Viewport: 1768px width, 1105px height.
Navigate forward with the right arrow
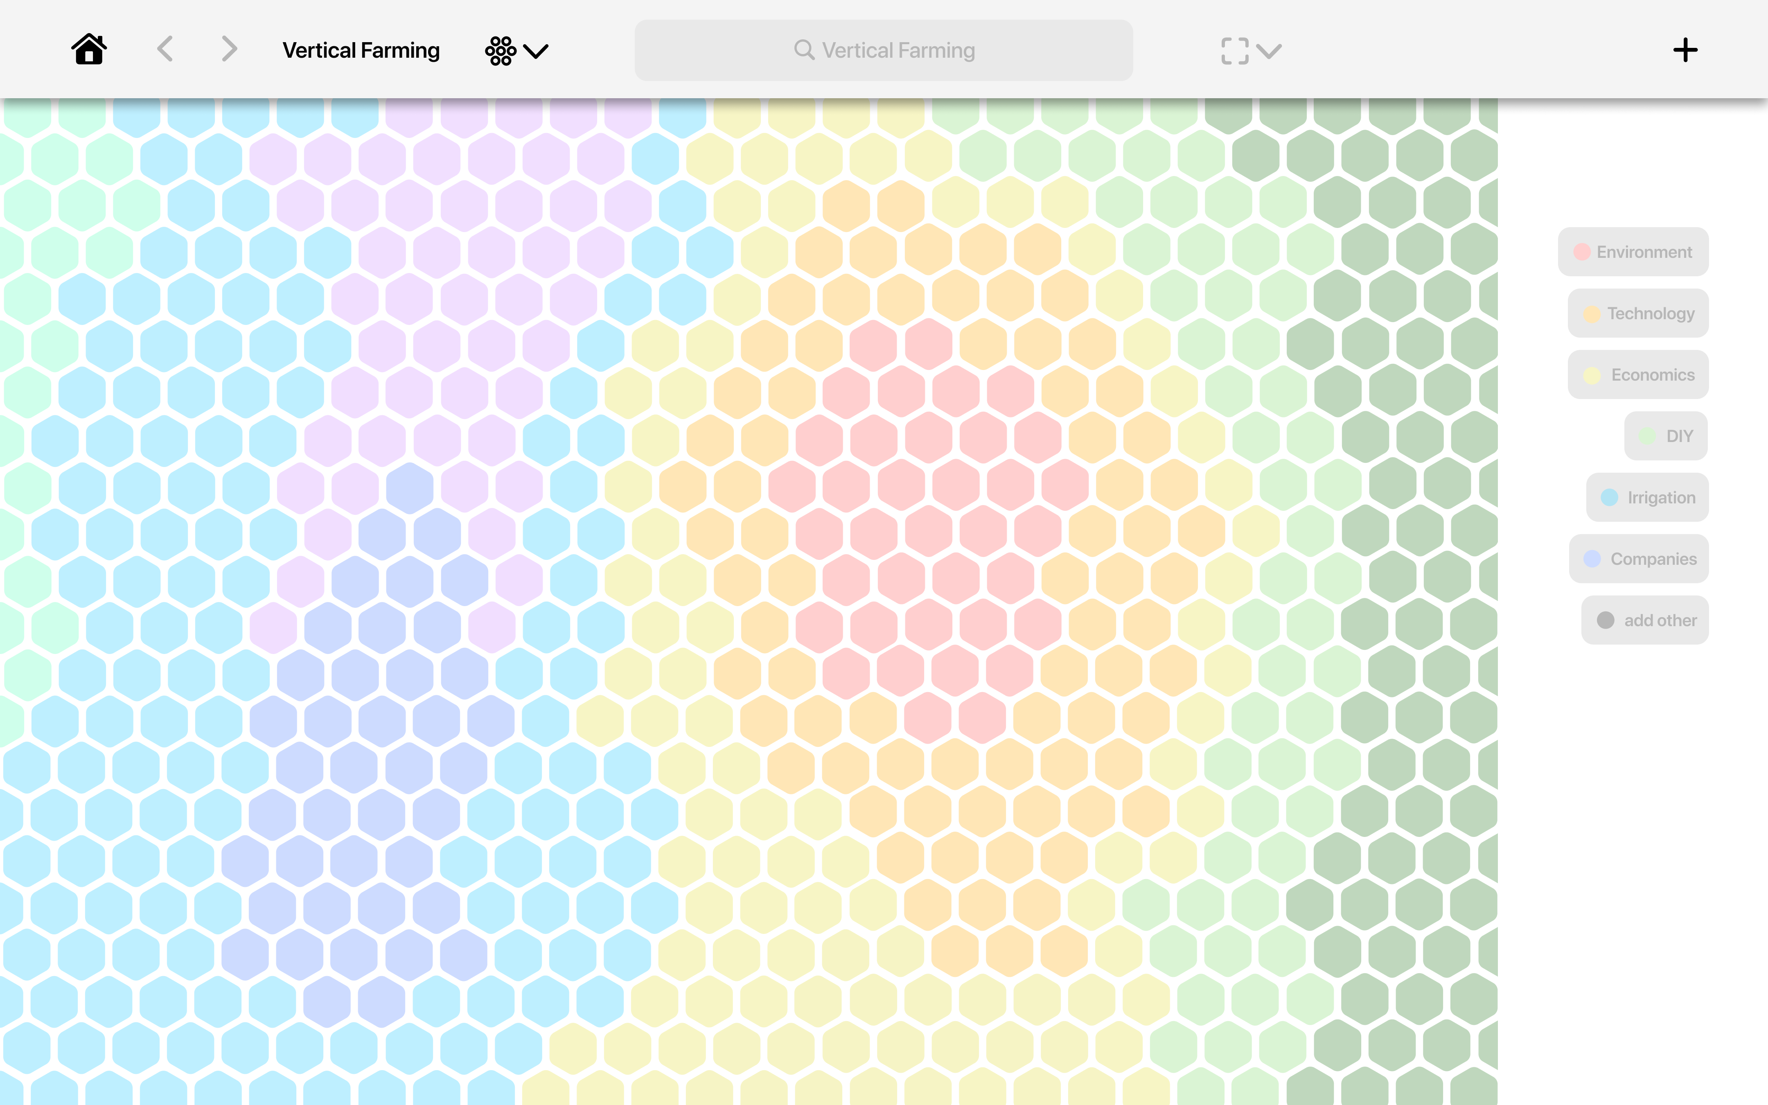[230, 50]
